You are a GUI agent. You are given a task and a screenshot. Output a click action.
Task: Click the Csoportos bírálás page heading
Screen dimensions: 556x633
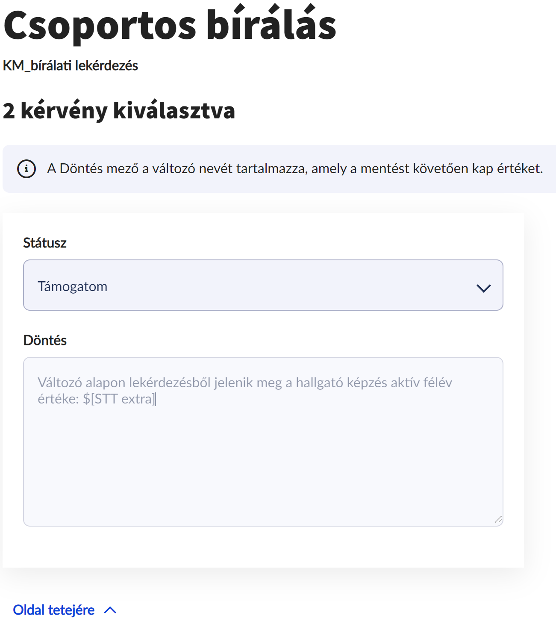(170, 25)
